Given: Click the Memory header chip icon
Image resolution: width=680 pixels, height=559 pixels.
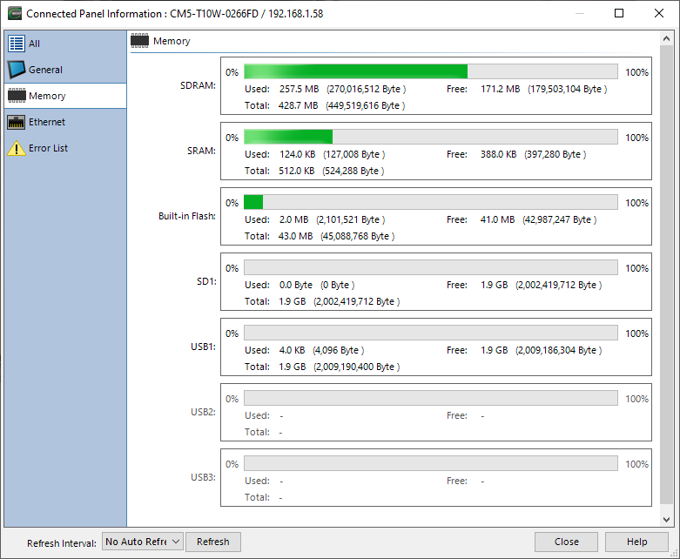Looking at the screenshot, I should pyautogui.click(x=139, y=41).
